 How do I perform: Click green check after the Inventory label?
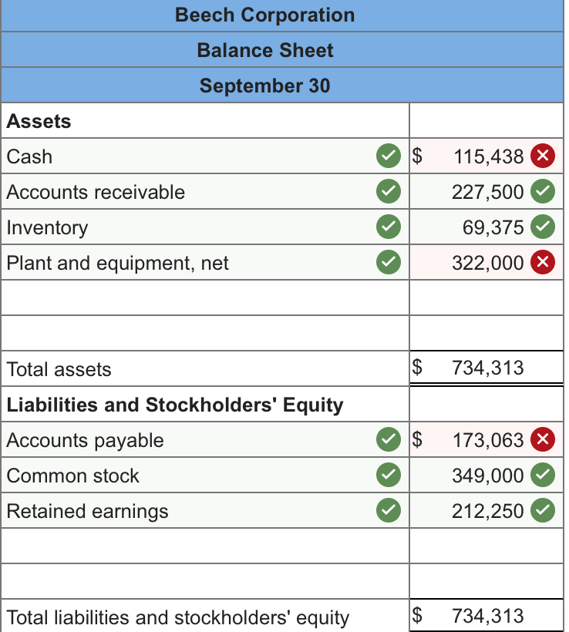389,227
